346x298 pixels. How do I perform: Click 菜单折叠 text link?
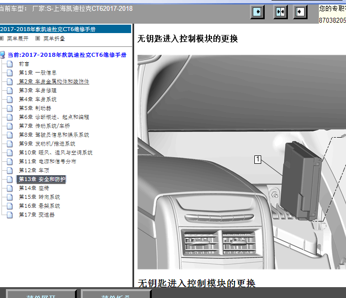pyautogui.click(x=54, y=38)
